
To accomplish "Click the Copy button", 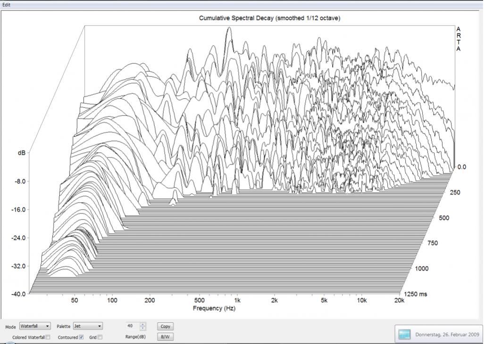I will (x=165, y=327).
